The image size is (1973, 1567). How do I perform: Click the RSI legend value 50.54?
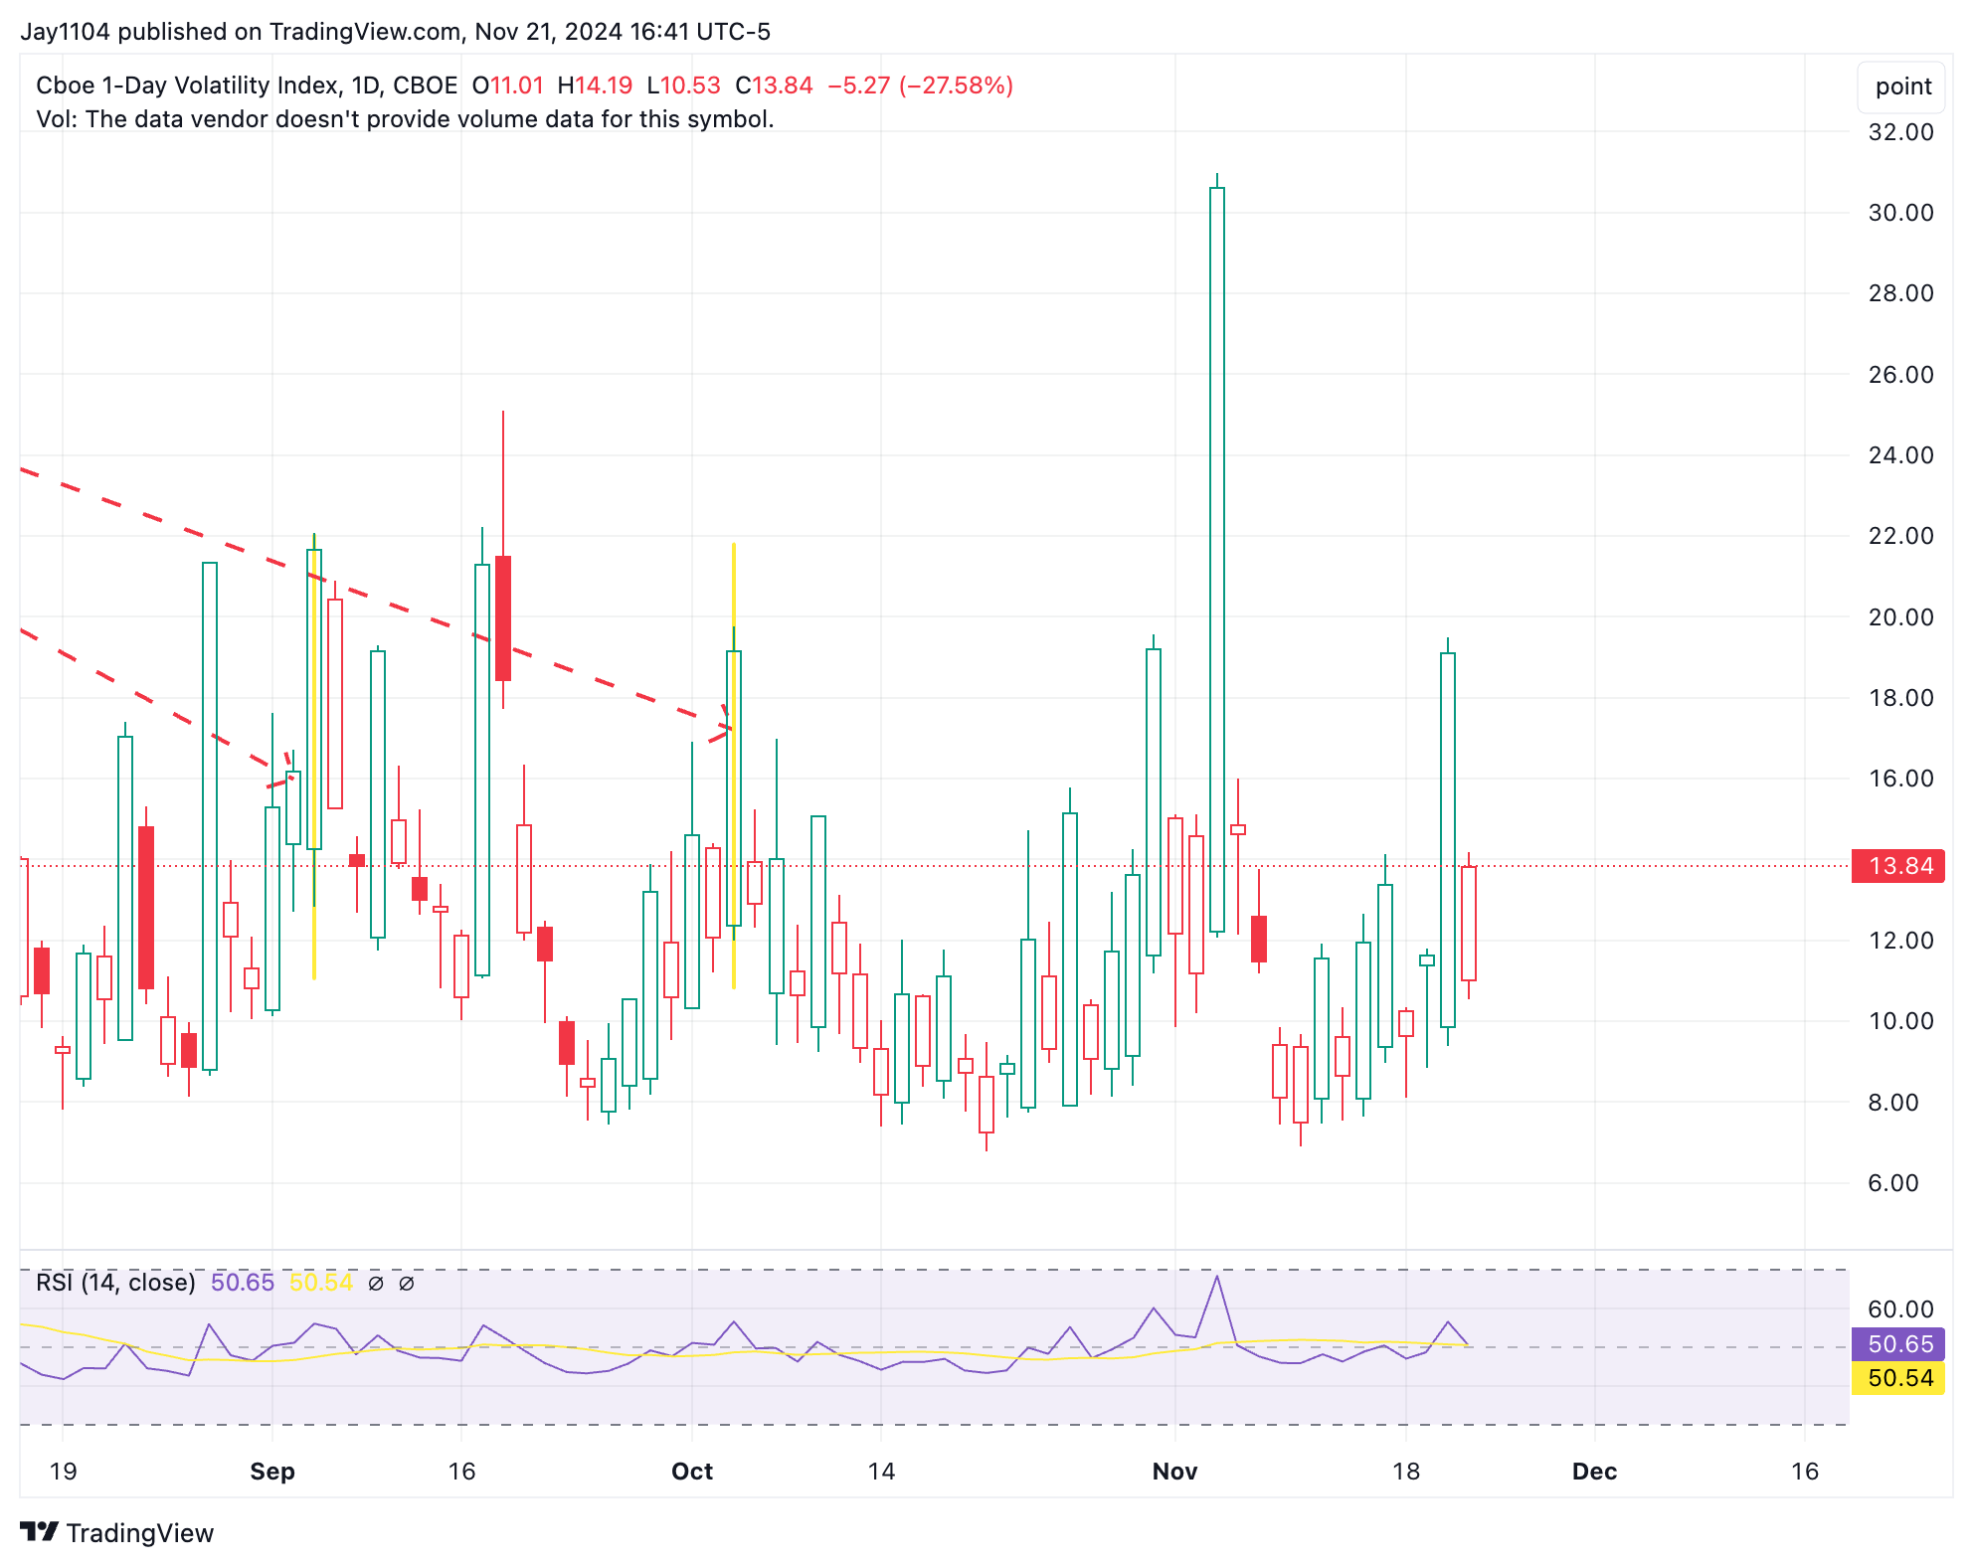click(x=320, y=1283)
